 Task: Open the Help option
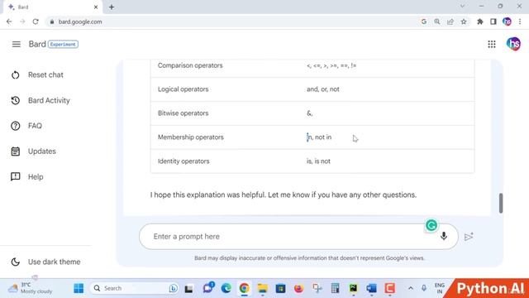coord(27,176)
